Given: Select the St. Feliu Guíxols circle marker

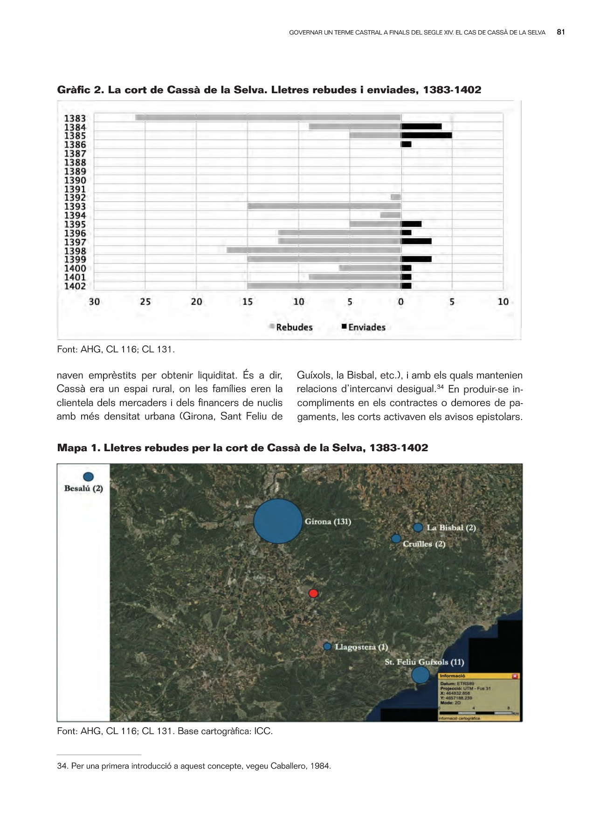Looking at the screenshot, I should 420,674.
